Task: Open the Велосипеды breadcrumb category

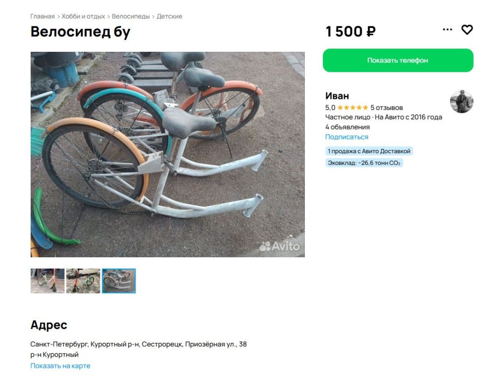Action: (131, 17)
